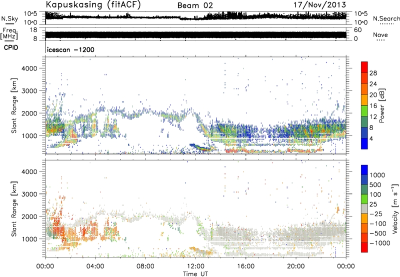Click the "2000" tick on the velocity panel
The image size is (400, 277).
coord(29,216)
